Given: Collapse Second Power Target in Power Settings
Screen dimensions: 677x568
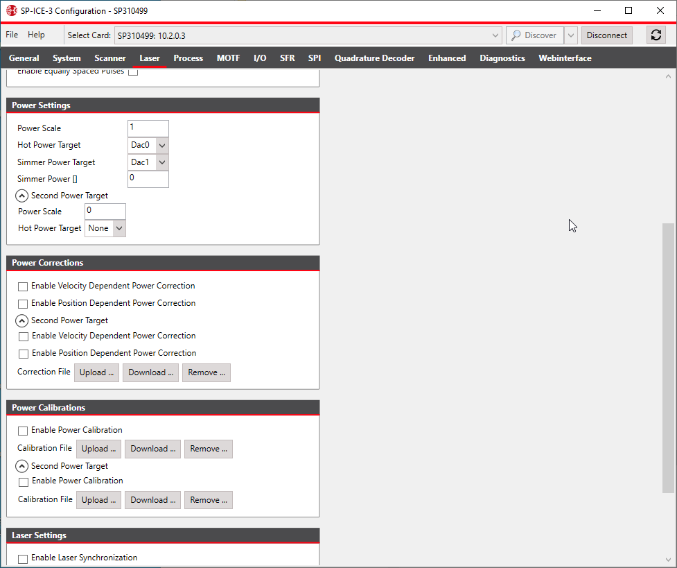Looking at the screenshot, I should pos(21,195).
